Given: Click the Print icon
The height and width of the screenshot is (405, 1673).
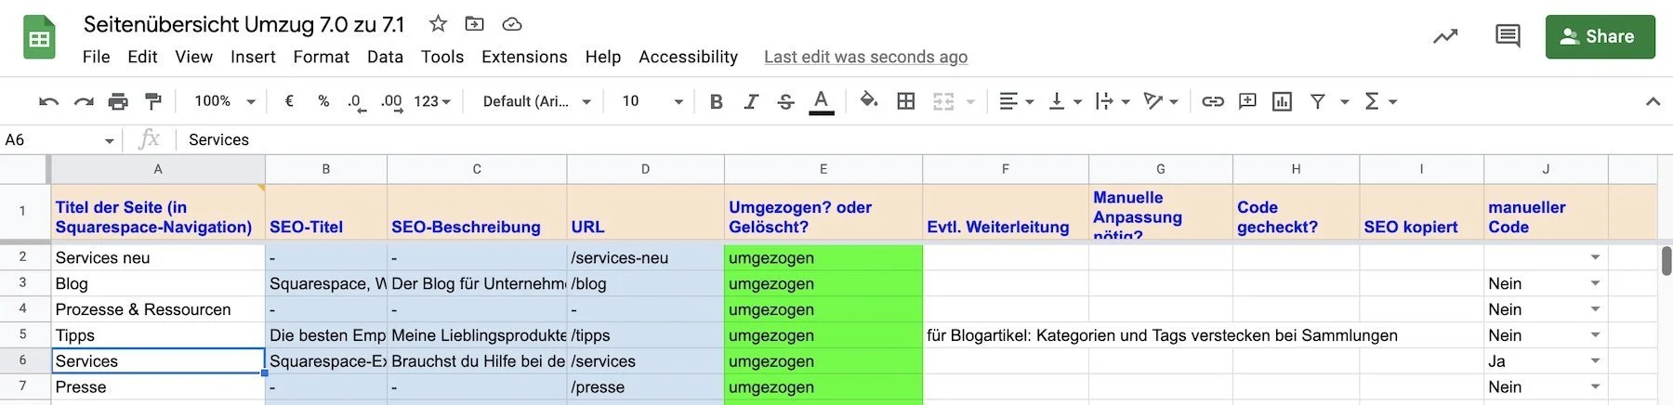Looking at the screenshot, I should 118,101.
